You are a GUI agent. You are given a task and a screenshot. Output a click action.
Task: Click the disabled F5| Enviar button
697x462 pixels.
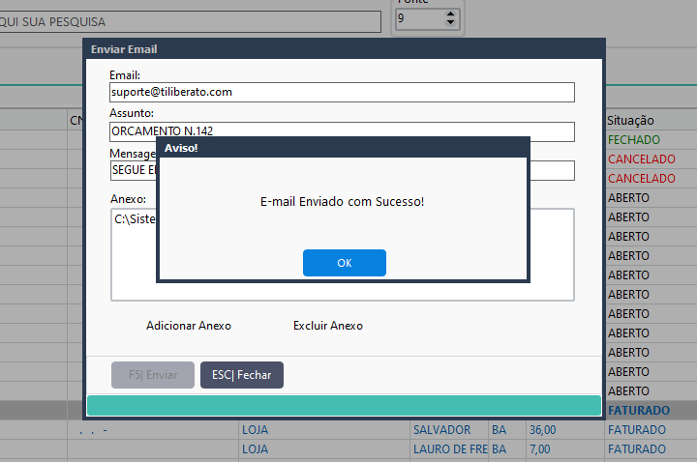(x=153, y=375)
